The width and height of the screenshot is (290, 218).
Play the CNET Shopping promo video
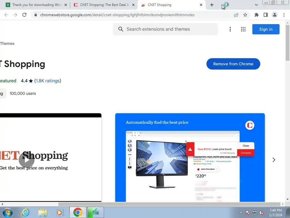[x=26, y=160]
